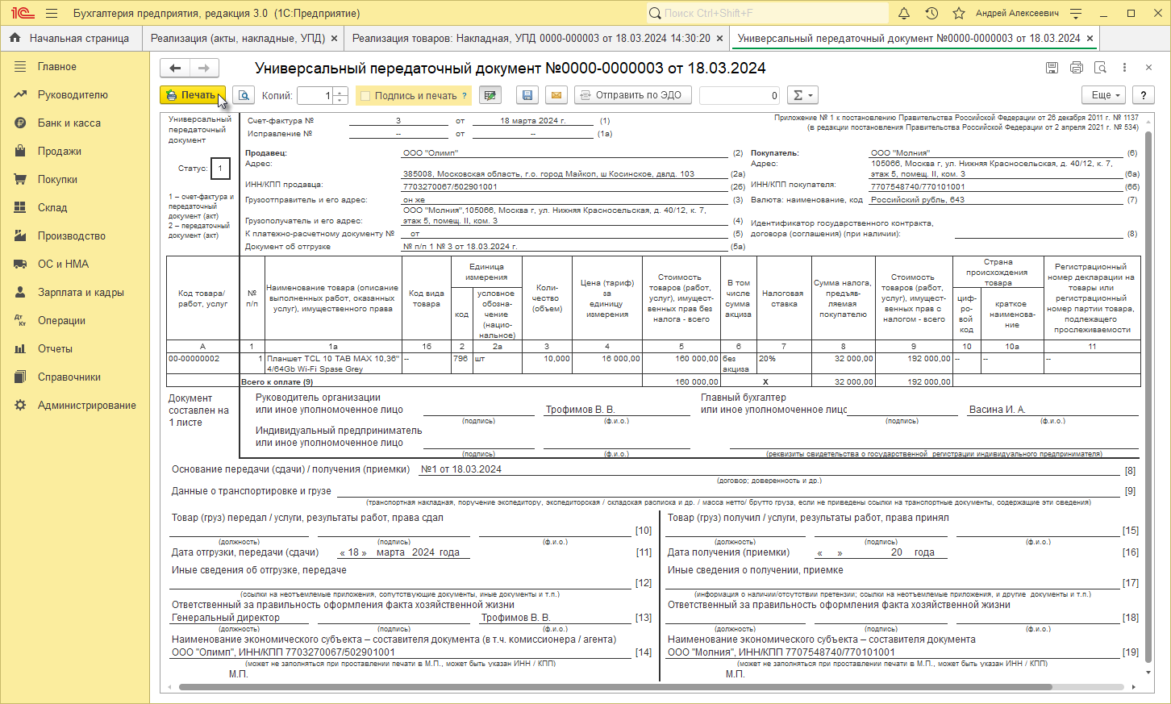Open the Операции section

point(75,321)
